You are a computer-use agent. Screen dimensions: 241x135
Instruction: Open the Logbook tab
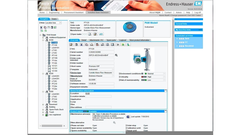point(123,40)
